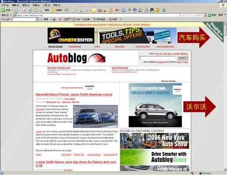Click the Google toolbar search input
The height and width of the screenshot is (175, 227).
pos(24,19)
